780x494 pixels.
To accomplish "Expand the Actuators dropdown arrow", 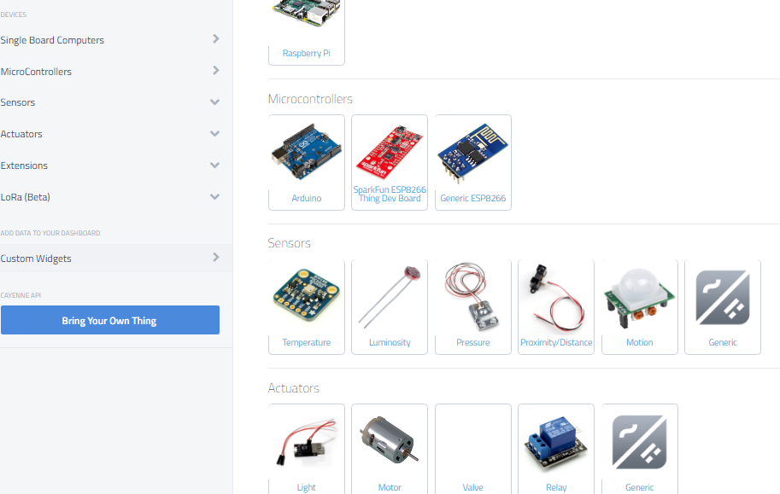I will (215, 134).
